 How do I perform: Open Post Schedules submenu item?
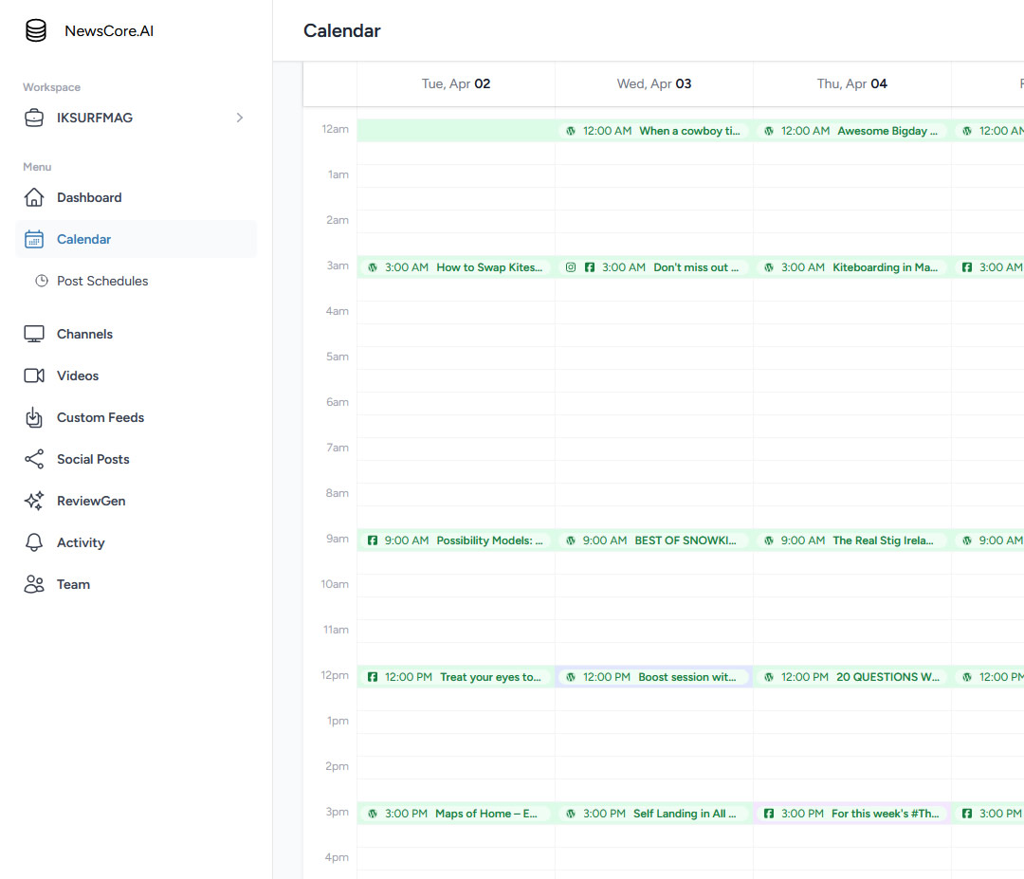pyautogui.click(x=102, y=281)
